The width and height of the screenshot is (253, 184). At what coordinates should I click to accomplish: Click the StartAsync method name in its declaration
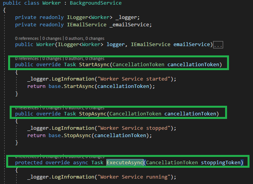coord(94,65)
